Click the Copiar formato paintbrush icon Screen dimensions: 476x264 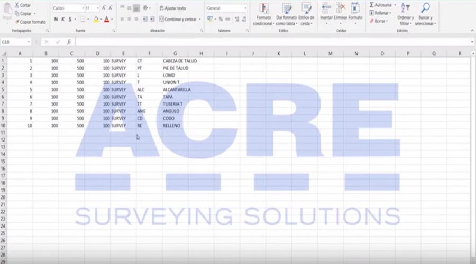tap(17, 22)
